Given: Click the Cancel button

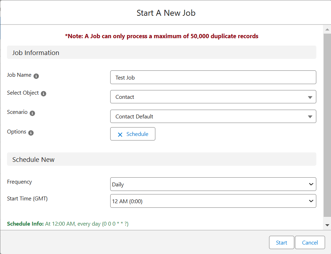Looking at the screenshot, I should pyautogui.click(x=310, y=242).
